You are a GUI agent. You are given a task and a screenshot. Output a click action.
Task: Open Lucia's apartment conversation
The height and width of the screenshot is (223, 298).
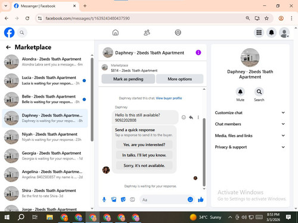(x=45, y=80)
